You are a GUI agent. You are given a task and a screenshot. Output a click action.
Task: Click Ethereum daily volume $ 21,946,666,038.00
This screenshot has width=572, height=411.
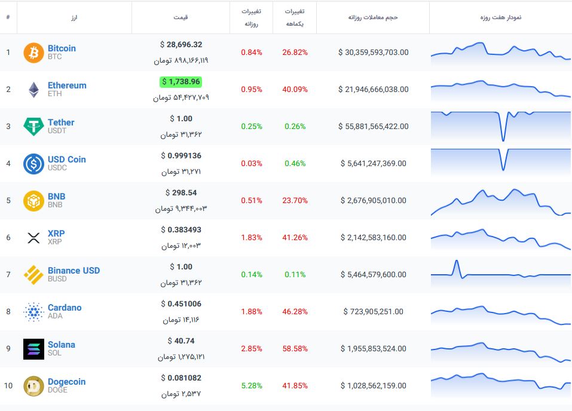point(373,90)
